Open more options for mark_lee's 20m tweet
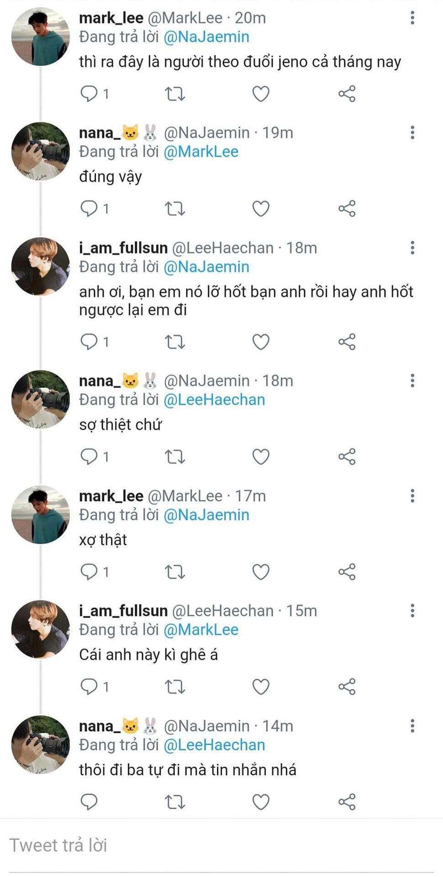443x877 pixels. click(412, 18)
